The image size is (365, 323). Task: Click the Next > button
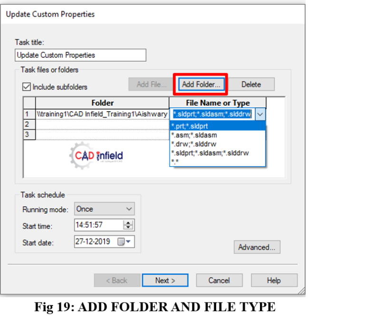(165, 280)
